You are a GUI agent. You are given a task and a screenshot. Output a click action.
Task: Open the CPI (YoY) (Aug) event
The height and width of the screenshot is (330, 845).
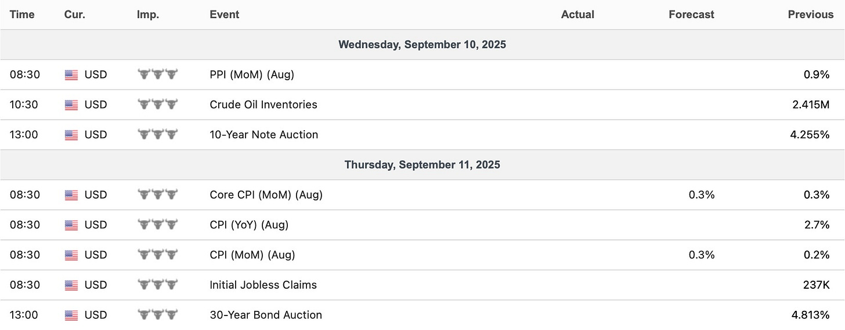(249, 225)
